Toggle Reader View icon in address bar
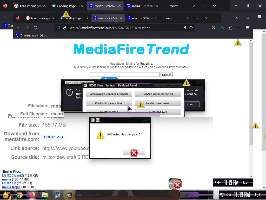Screen dimensions: 266x200 point(184,28)
